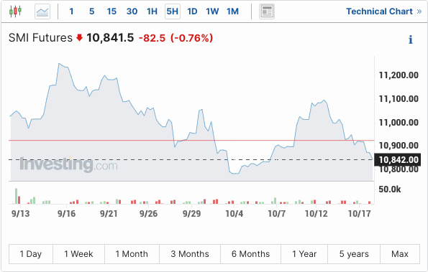The width and height of the screenshot is (428, 272).
Task: Set range to 5 years
Action: (x=354, y=254)
